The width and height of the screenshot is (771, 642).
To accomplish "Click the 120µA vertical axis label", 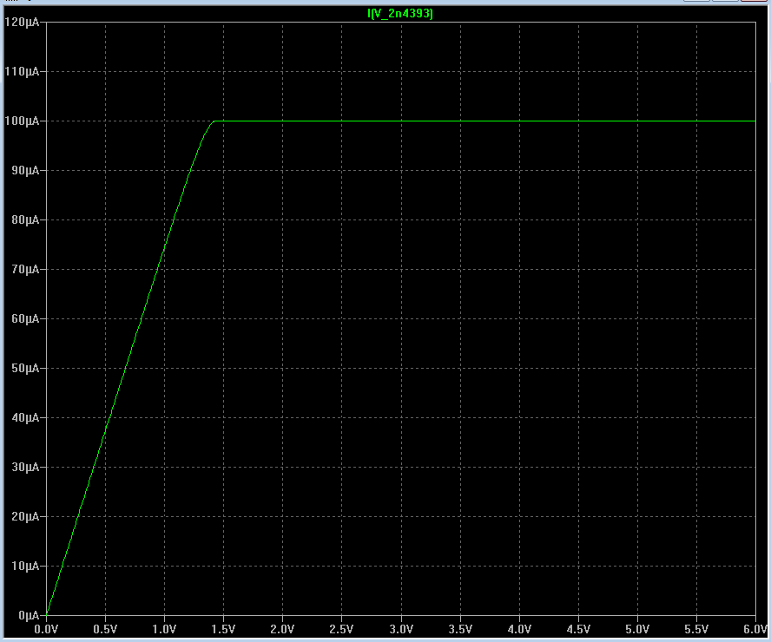I will 22,22.
